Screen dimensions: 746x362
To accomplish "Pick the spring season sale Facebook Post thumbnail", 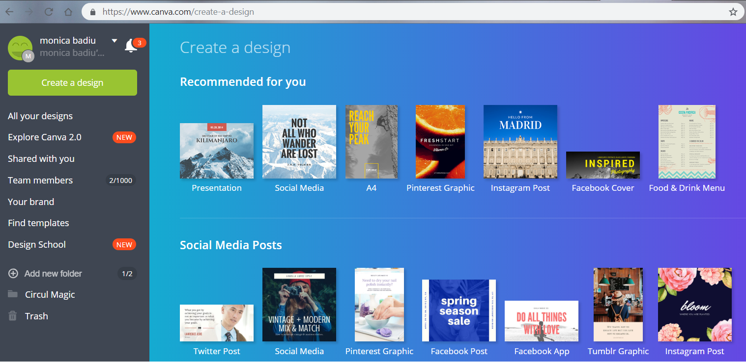I will (x=459, y=310).
